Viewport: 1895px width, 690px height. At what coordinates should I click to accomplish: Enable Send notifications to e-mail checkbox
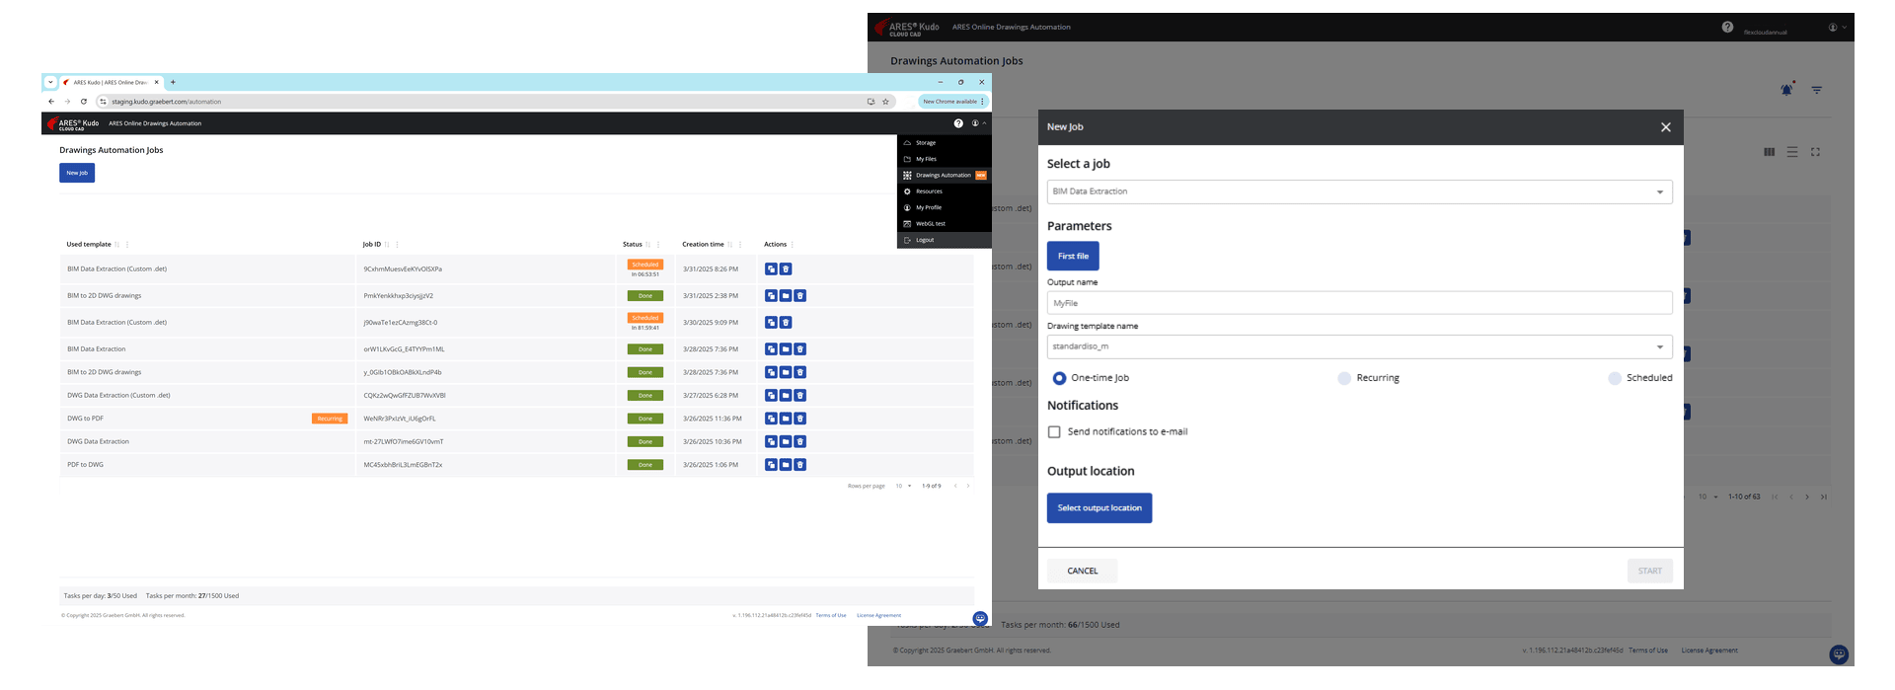pos(1054,432)
